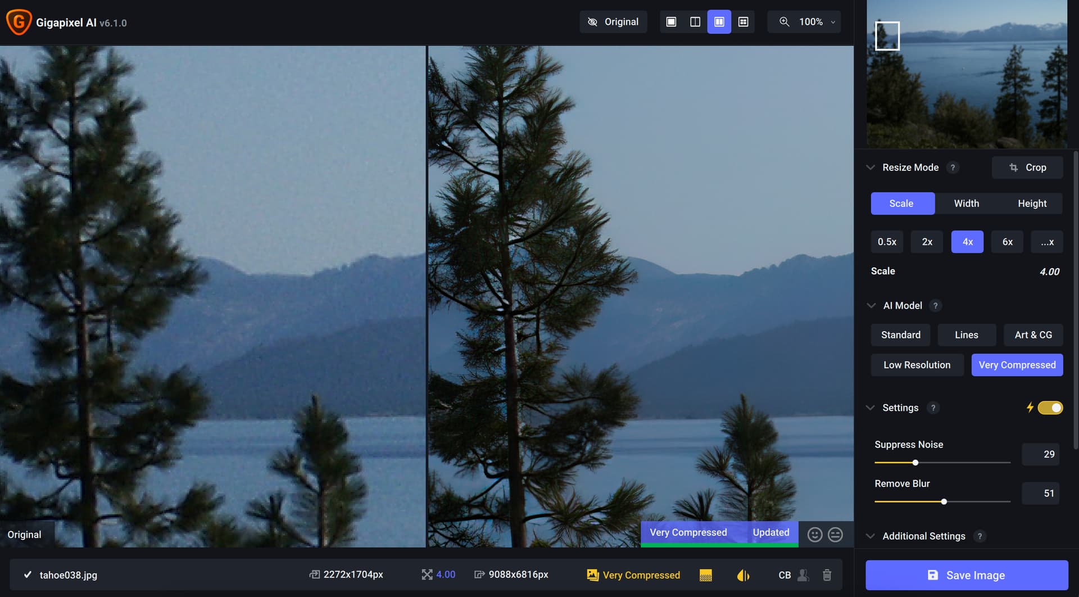Choose the comparison grid view icon
The height and width of the screenshot is (597, 1079).
coord(743,22)
